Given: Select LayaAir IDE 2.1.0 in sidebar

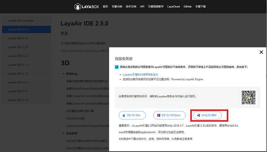Looking at the screenshot, I should coord(27,74).
